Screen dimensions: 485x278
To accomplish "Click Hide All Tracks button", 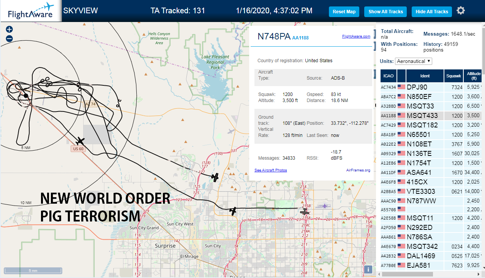I will pyautogui.click(x=432, y=12).
